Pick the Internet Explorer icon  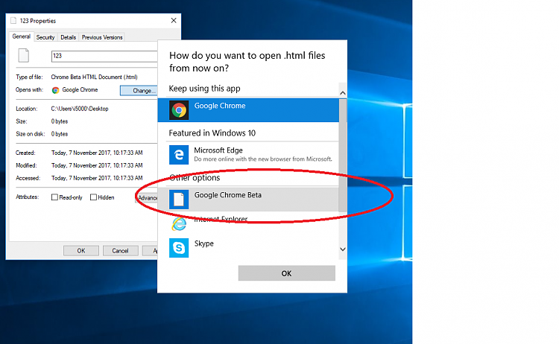(x=179, y=223)
